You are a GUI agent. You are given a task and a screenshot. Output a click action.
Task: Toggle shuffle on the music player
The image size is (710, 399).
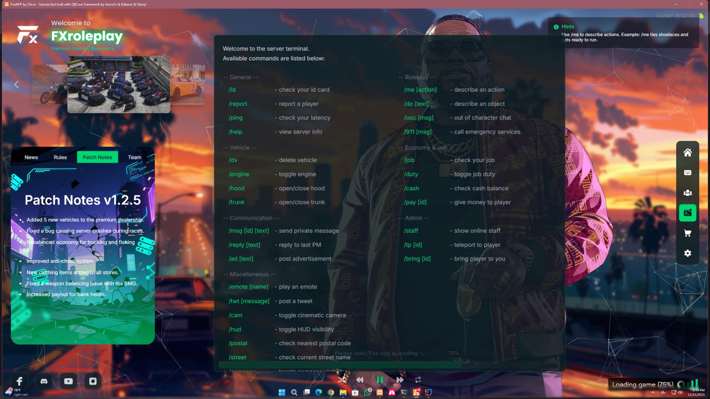pos(342,380)
